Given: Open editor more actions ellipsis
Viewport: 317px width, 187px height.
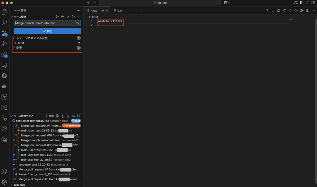Looking at the screenshot, I should (x=313, y=10).
